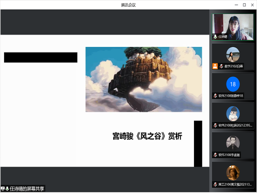Minimize the 腾讯会议 window
The height and width of the screenshot is (193, 257).
(237, 5)
